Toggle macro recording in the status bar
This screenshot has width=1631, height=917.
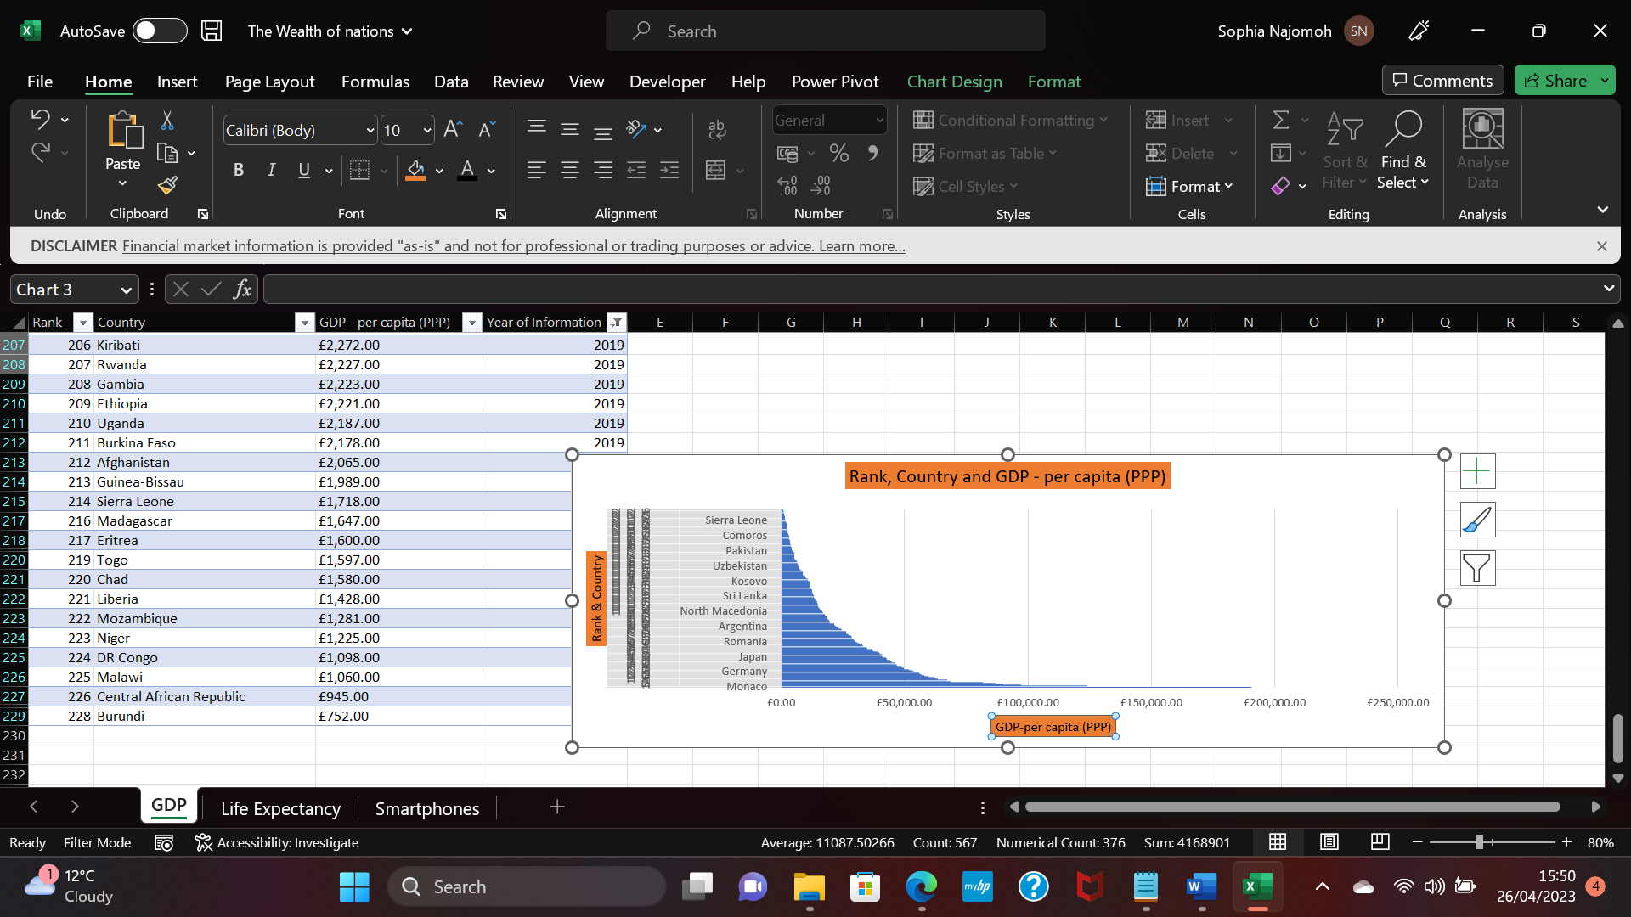[x=164, y=842]
